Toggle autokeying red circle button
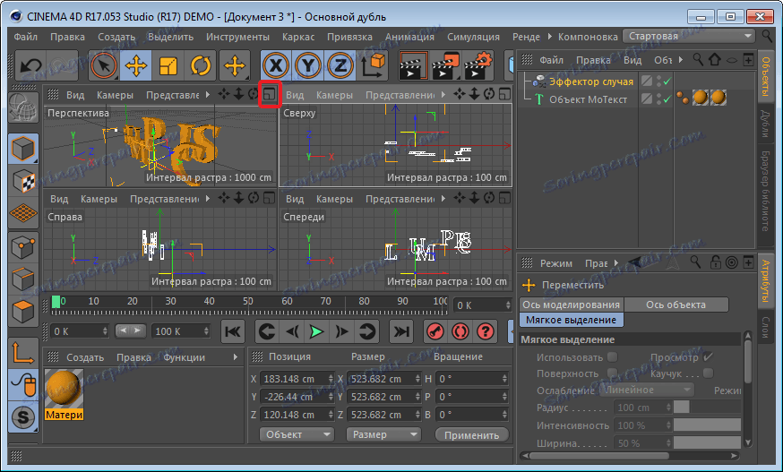Image resolution: width=783 pixels, height=472 pixels. pos(460,331)
